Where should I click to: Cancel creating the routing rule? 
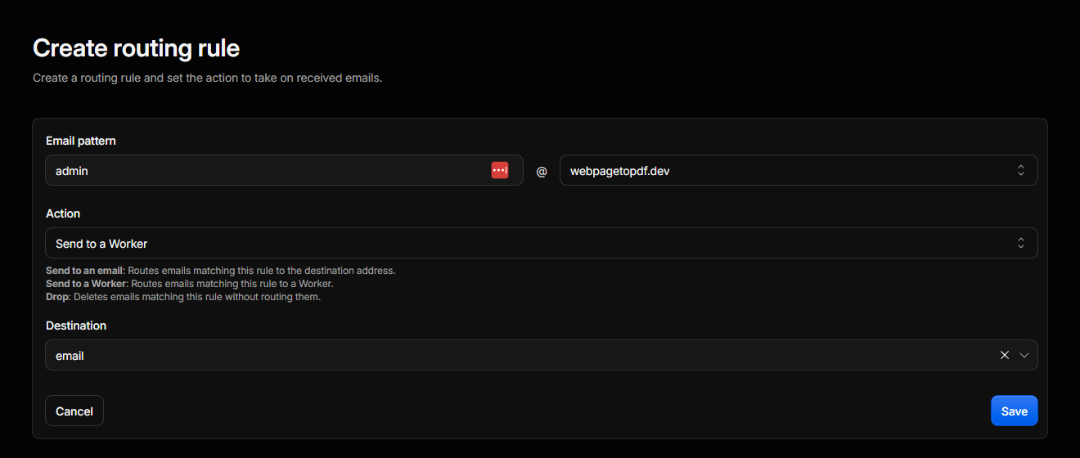pyautogui.click(x=74, y=411)
